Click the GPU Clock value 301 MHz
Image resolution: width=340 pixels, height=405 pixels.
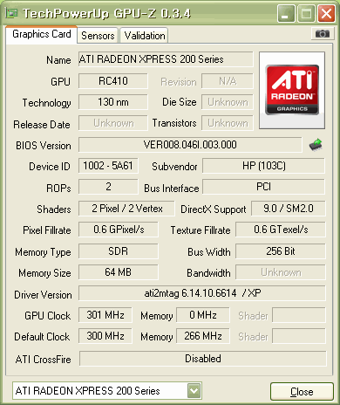(105, 315)
